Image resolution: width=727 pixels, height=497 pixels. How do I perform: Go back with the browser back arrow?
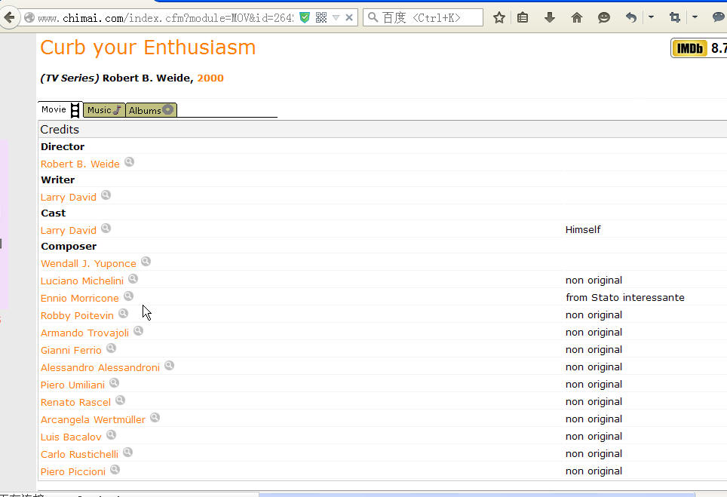9,17
